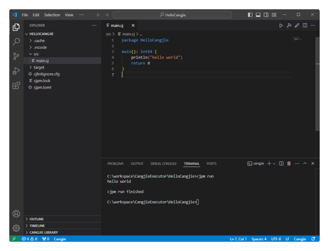This screenshot has width=329, height=251.
Task: Open the View menu
Action: point(69,15)
